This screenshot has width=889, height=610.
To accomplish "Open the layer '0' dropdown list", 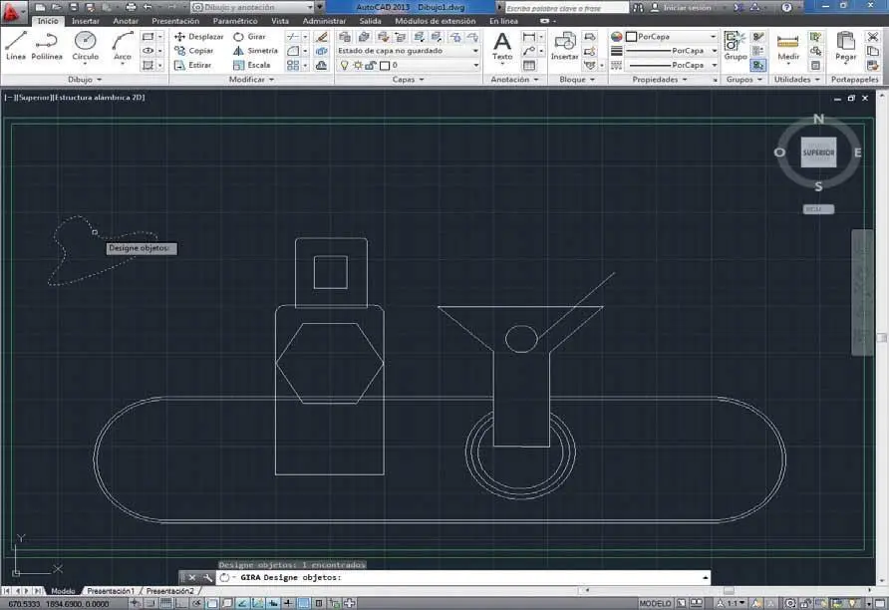I will pos(409,65).
